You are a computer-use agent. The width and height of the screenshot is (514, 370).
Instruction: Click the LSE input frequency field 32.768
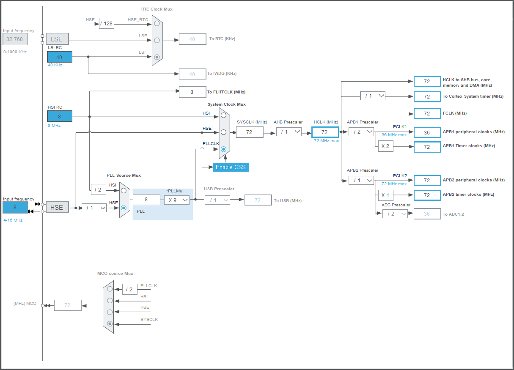15,39
